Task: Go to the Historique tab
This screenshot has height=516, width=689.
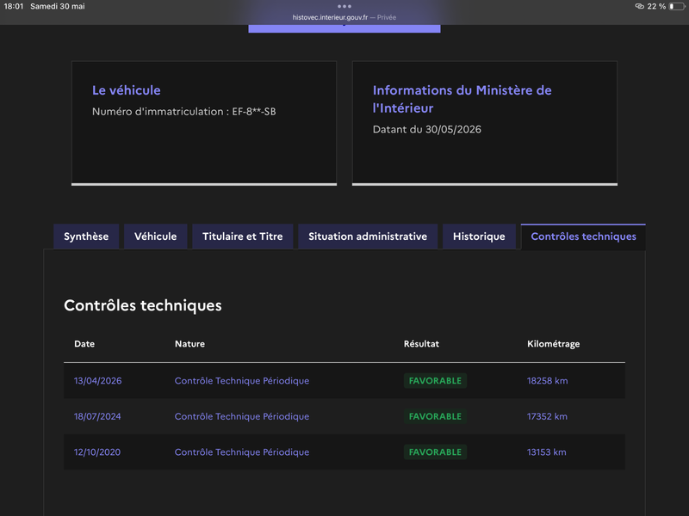Action: pos(479,236)
